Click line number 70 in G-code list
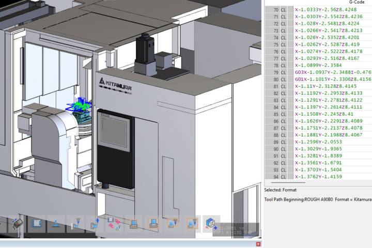The width and height of the screenshot is (372, 248). [275, 10]
